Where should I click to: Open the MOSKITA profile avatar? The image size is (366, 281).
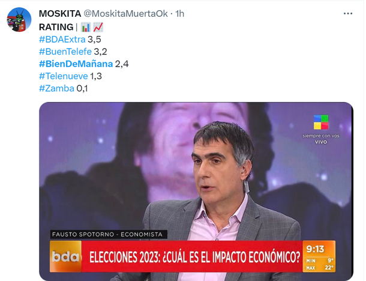[19, 20]
